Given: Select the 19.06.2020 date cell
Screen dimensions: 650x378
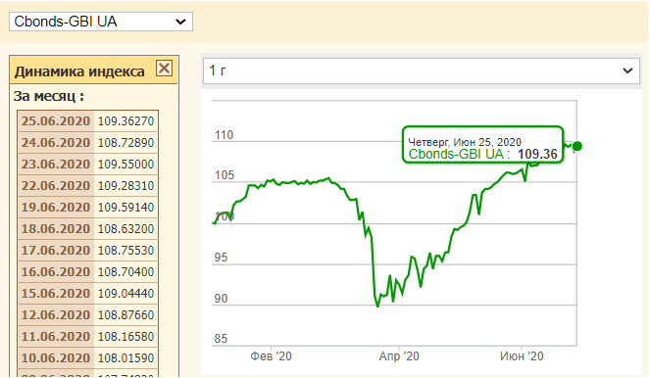Looking at the screenshot, I should tap(56, 207).
